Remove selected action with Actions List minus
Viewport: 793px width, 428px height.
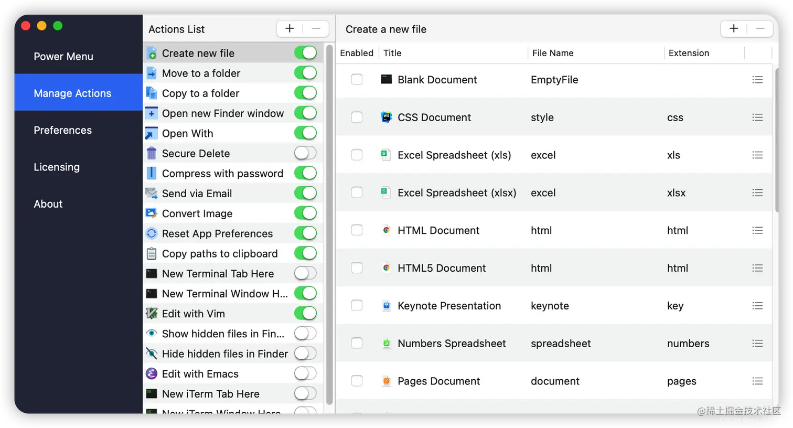tap(316, 29)
